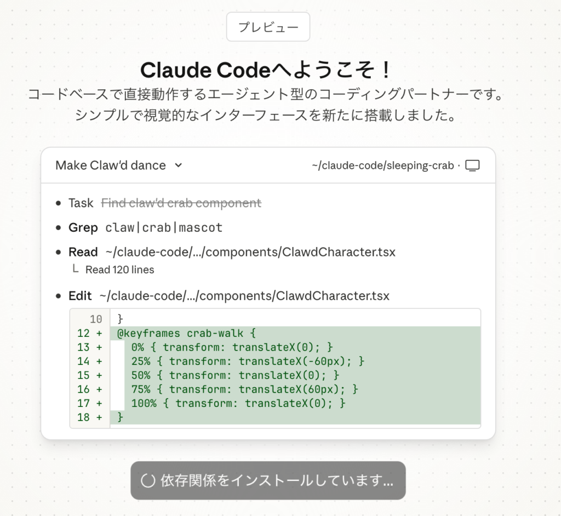
Task: Click the Read 120 lines result
Action: (x=119, y=270)
